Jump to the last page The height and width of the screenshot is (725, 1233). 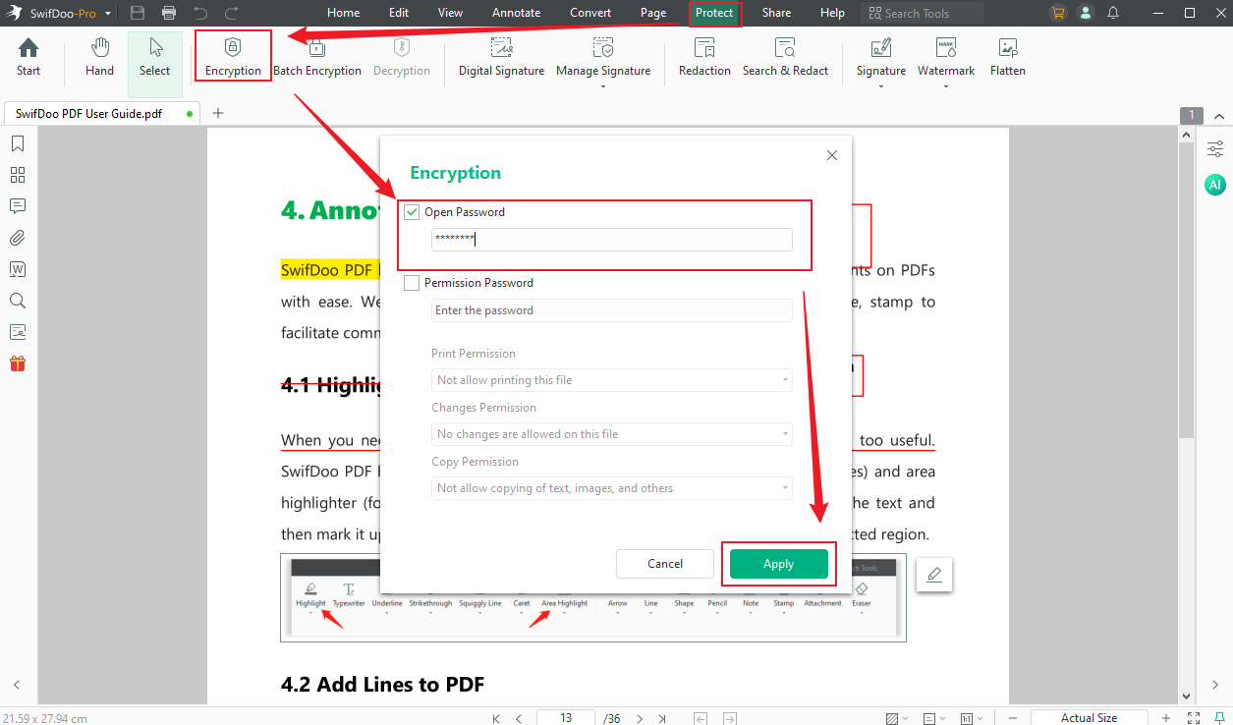(x=662, y=718)
